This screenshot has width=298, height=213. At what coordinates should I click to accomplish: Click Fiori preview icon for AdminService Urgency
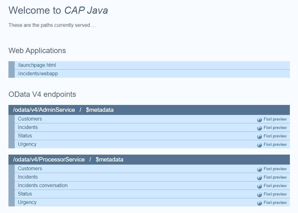(x=260, y=145)
